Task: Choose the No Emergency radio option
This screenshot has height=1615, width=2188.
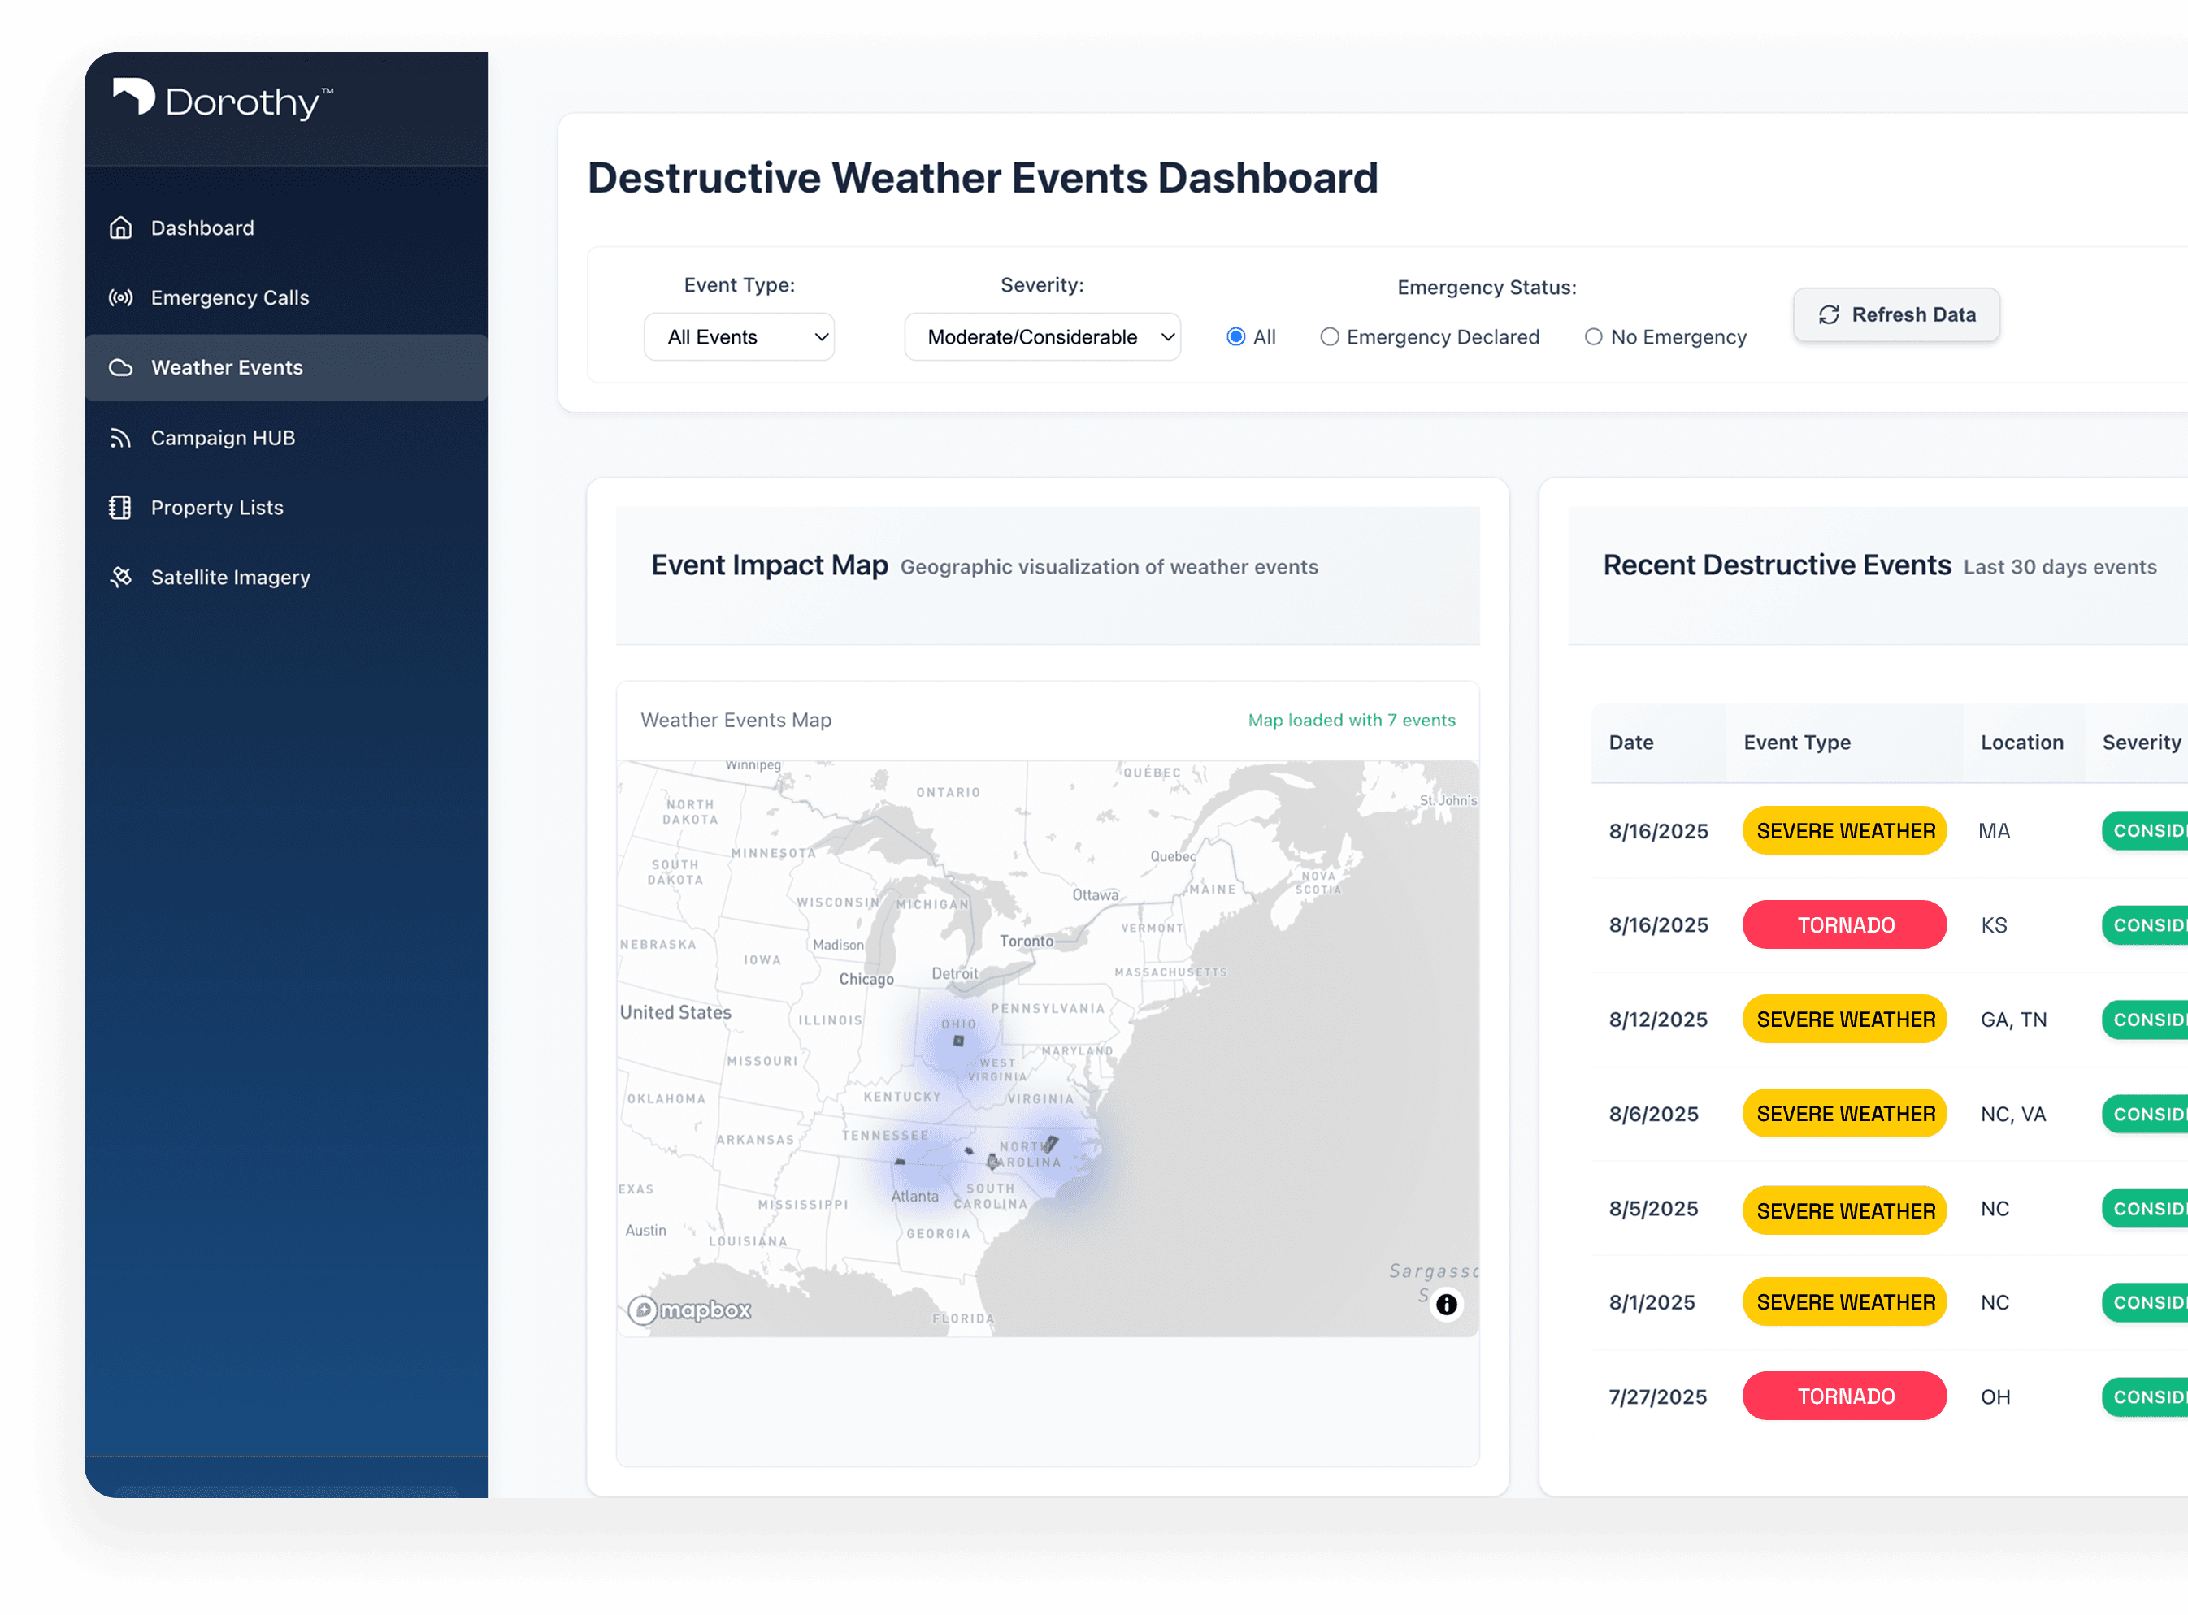Action: (x=1593, y=337)
